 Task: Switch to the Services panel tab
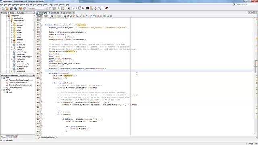21,13
